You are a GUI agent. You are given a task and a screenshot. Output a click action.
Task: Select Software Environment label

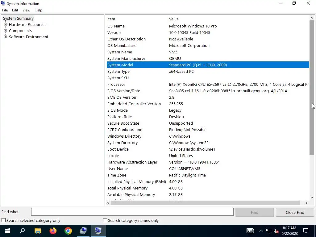point(29,37)
